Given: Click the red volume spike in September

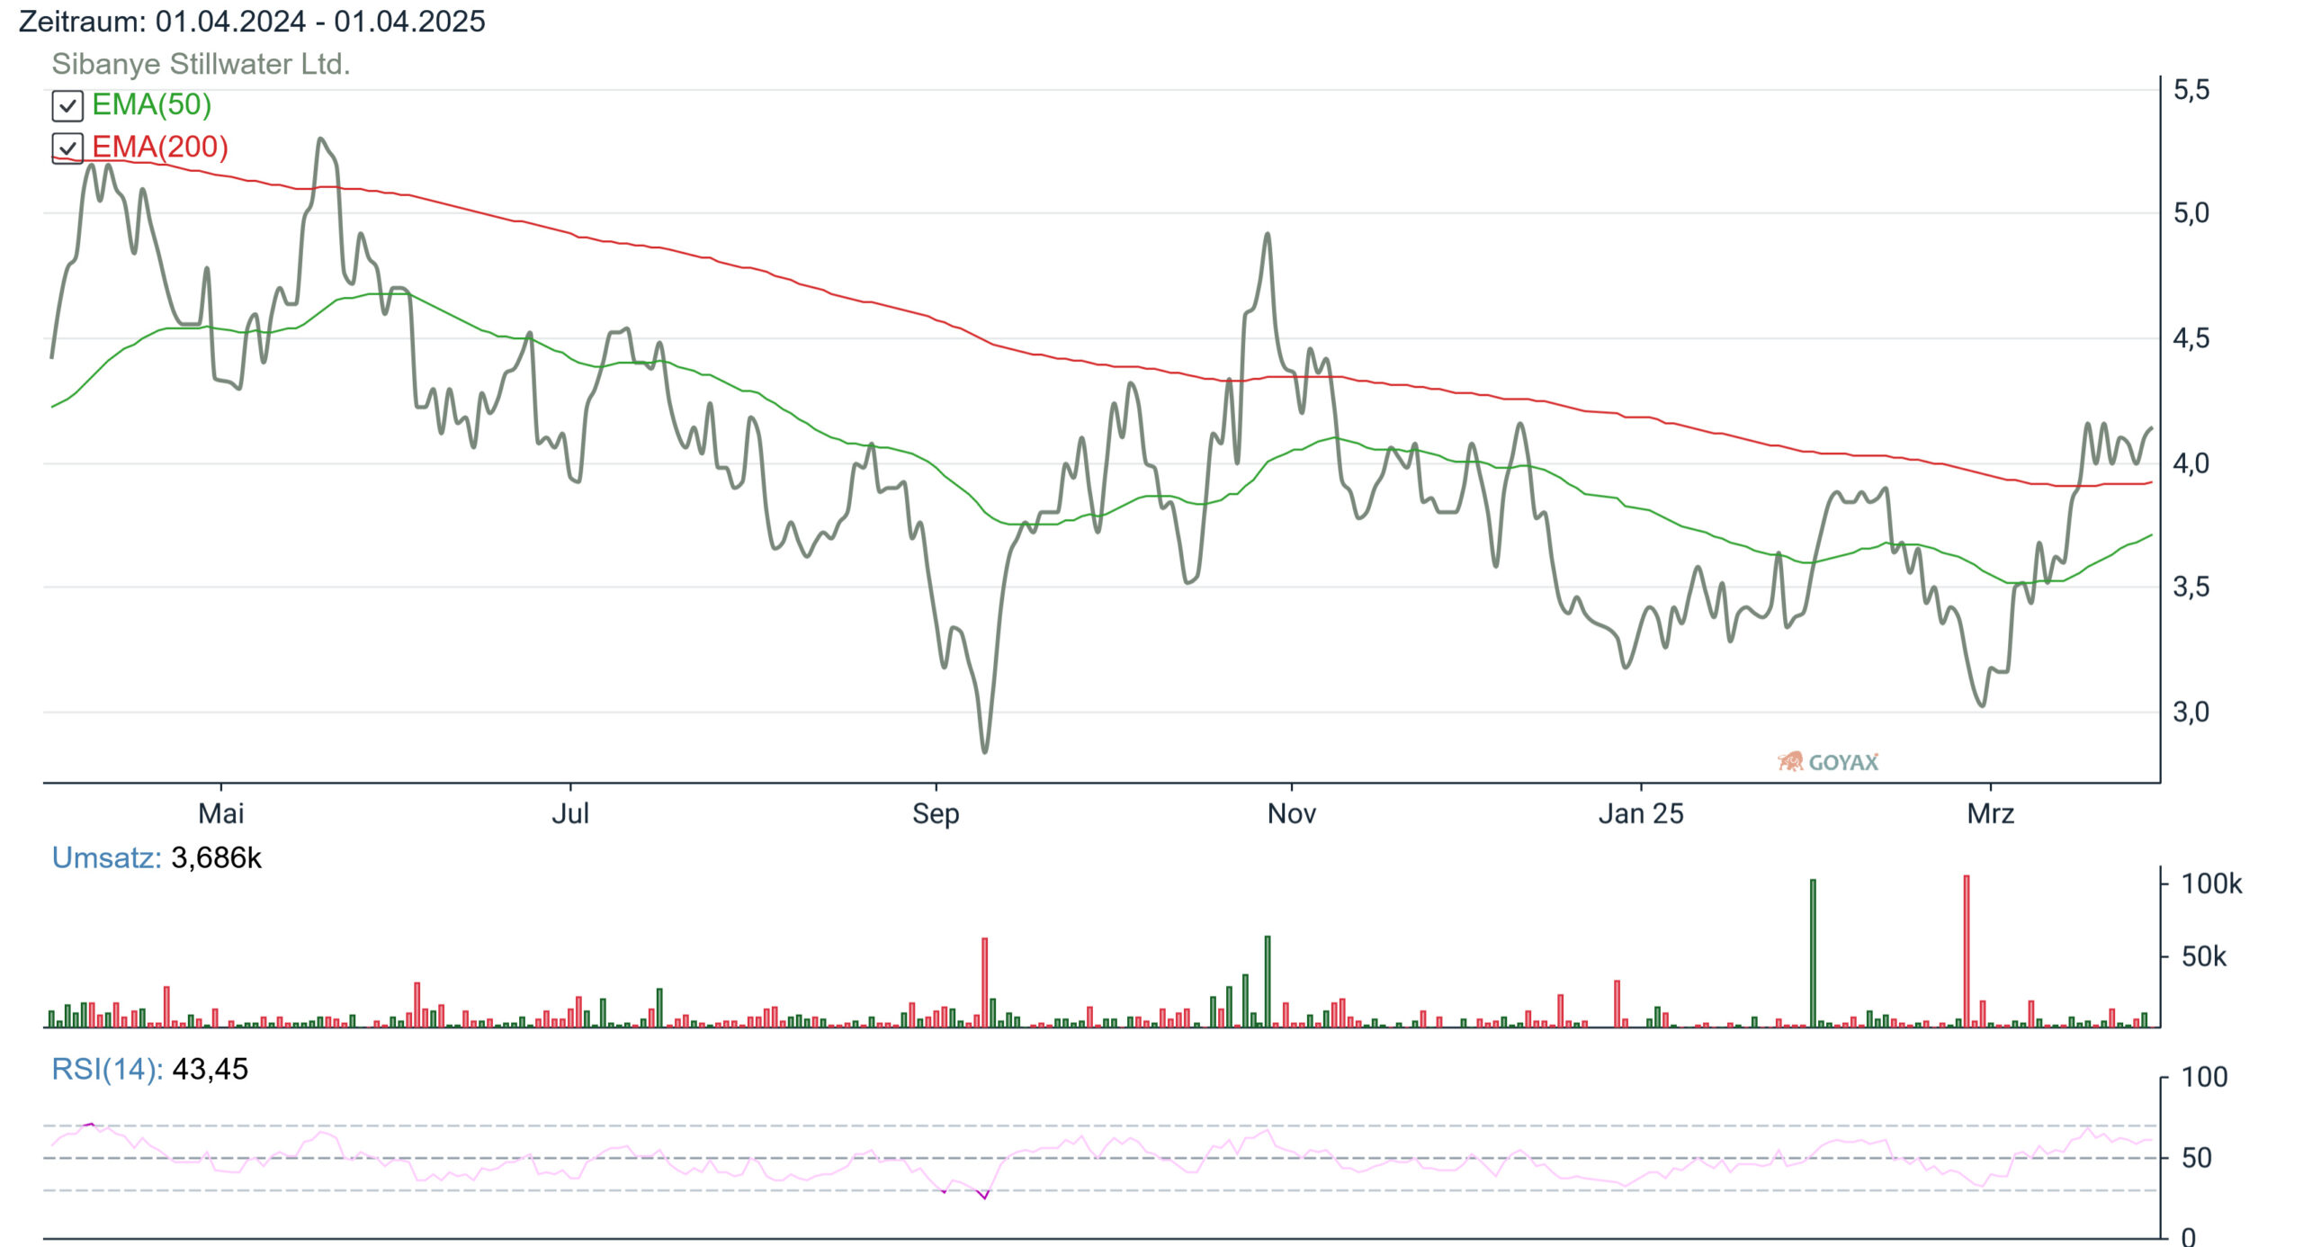Looking at the screenshot, I should pos(985,982).
